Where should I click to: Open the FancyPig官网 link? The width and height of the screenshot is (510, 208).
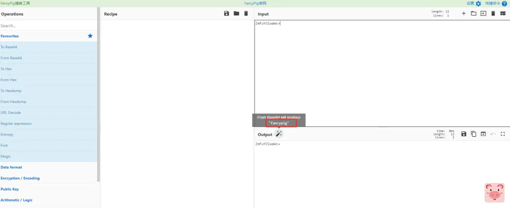coord(255,3)
